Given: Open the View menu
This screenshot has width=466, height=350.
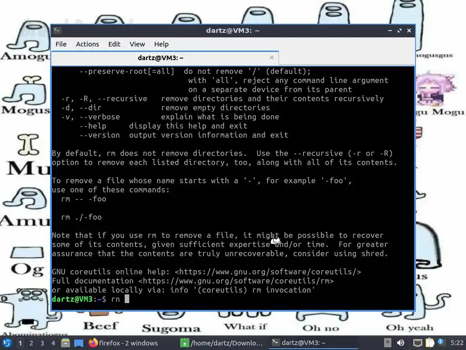Looking at the screenshot, I should pos(137,44).
